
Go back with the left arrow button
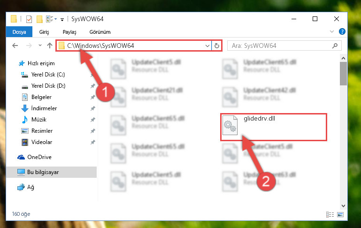pyautogui.click(x=15, y=46)
